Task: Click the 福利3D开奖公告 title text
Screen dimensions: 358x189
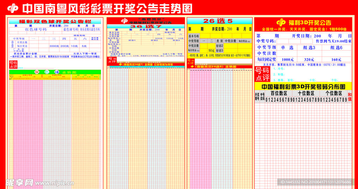Action: click(x=310, y=23)
